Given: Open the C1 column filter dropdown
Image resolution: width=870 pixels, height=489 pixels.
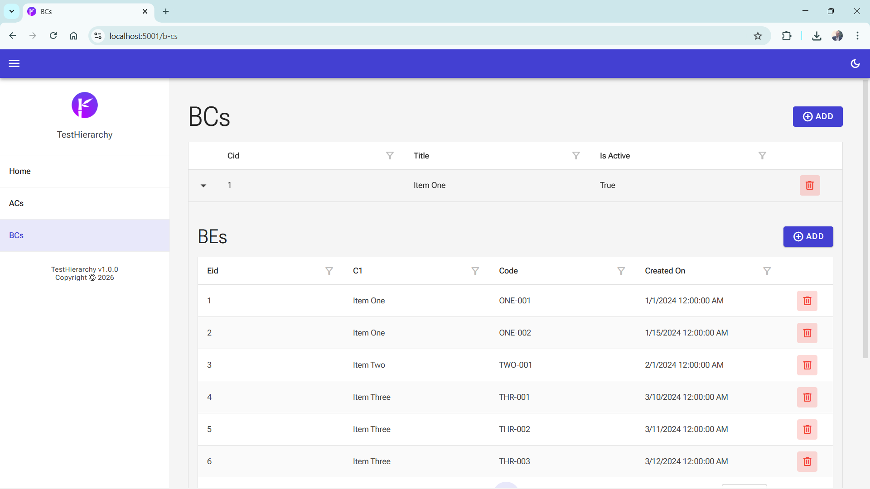Looking at the screenshot, I should (475, 271).
